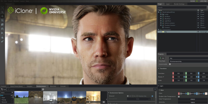Click the sky DomeLight item icon

[162, 32]
